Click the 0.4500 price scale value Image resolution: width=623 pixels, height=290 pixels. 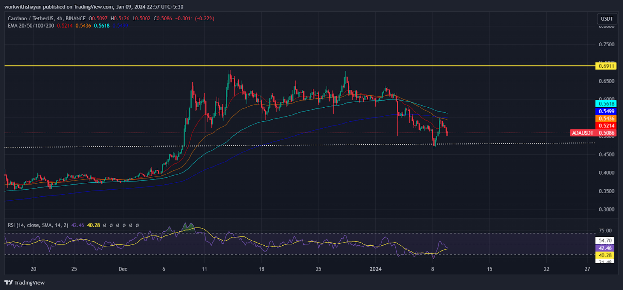[606, 154]
